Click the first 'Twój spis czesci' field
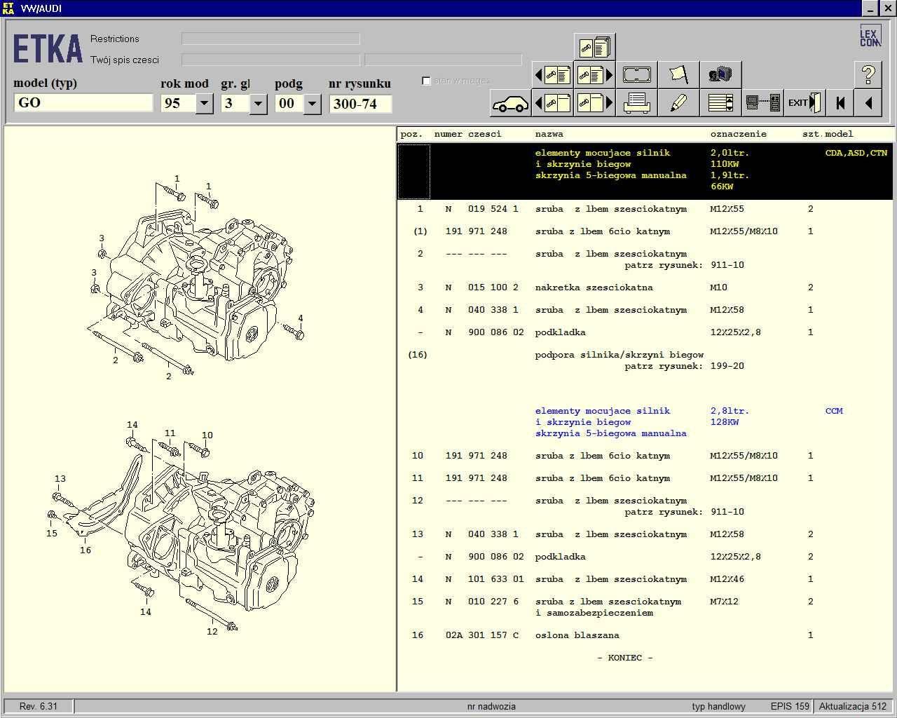This screenshot has height=718, width=897. coord(271,60)
